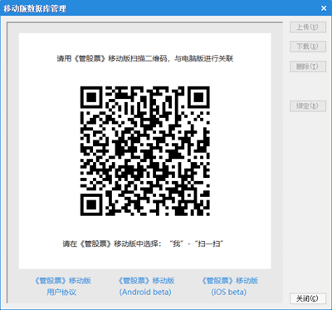Screen dimensions: 332x310
Task: Close the 移动版数据库管理 dialog window
Action: click(324, 8)
